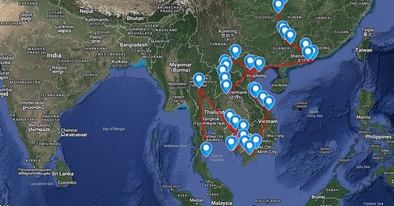Open the topmost pin near Guizhou and Hunan
Screen dimensions: 394x206
tap(278, 6)
